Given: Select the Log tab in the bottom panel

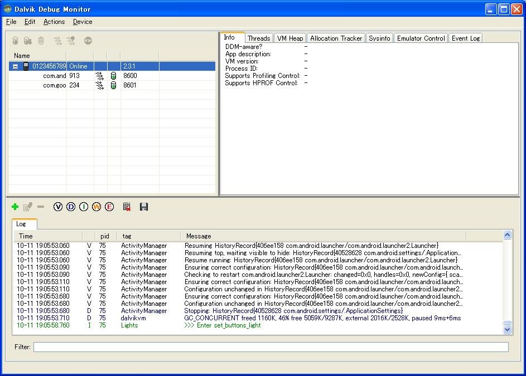Looking at the screenshot, I should 24,224.
